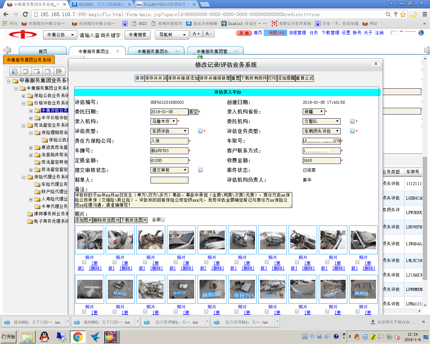
Task: Tick the checkbox under fourth photo thumbnail
Action: (176, 262)
